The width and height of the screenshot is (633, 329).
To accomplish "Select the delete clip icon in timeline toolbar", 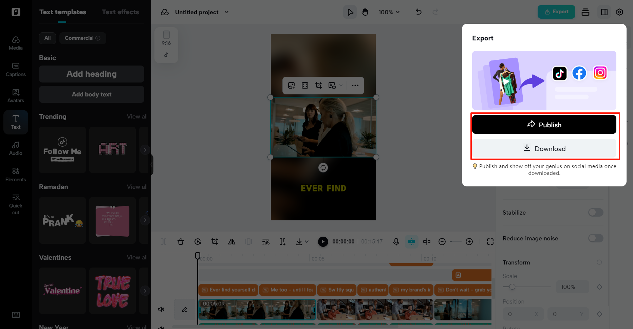I will coord(181,241).
